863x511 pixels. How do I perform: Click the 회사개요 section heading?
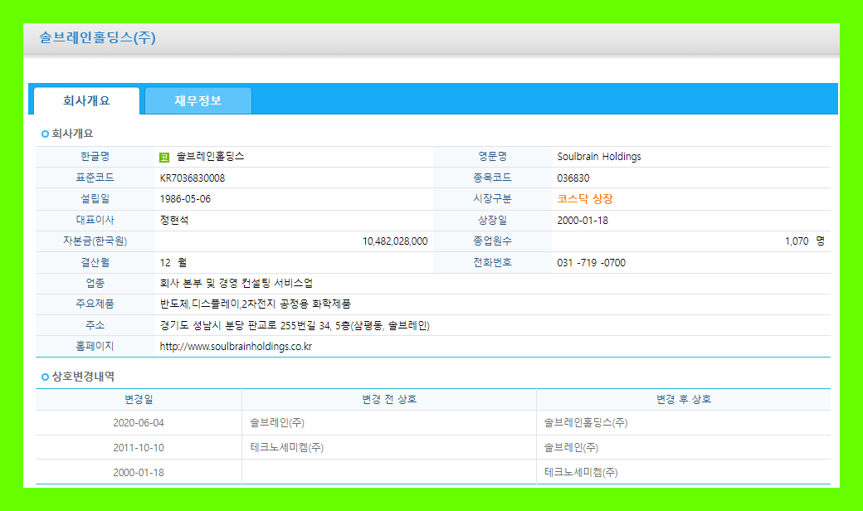[x=72, y=134]
